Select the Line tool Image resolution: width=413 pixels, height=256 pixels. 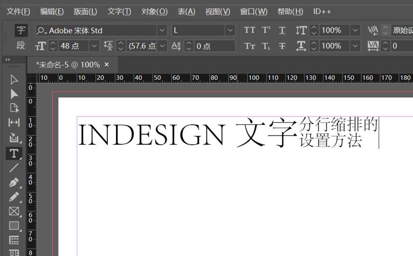coord(14,167)
